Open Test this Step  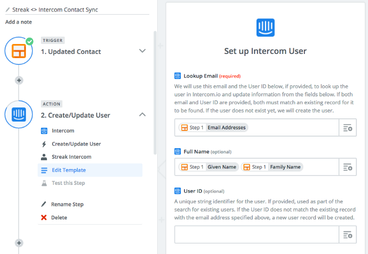point(68,183)
